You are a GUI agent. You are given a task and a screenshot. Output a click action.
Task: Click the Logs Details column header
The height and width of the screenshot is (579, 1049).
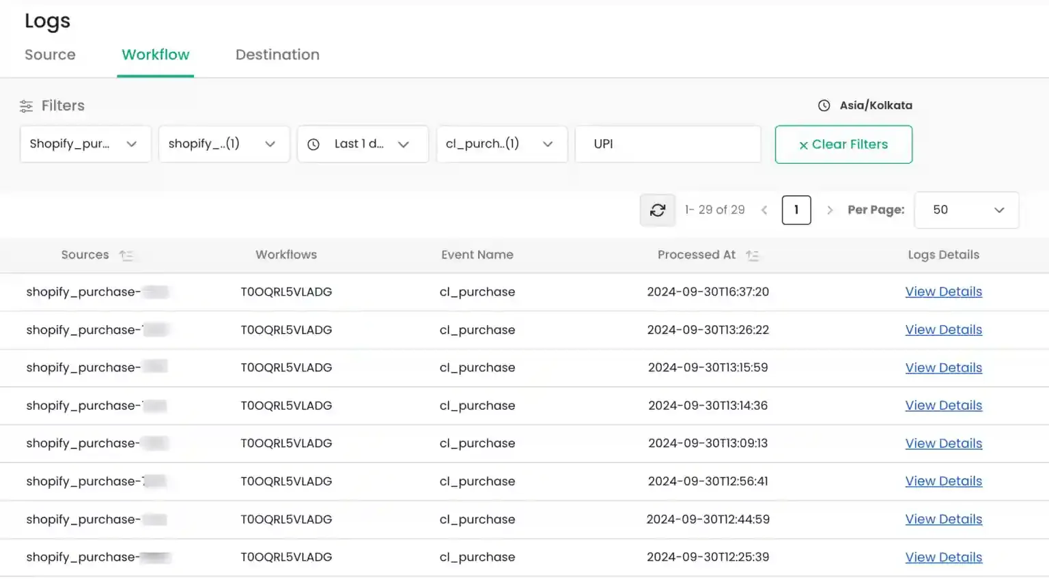(x=943, y=255)
